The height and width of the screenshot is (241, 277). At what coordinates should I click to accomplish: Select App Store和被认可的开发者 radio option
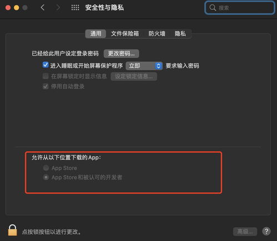(x=46, y=177)
